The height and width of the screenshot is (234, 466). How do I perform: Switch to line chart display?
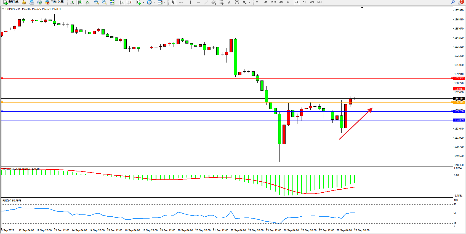[87, 2]
